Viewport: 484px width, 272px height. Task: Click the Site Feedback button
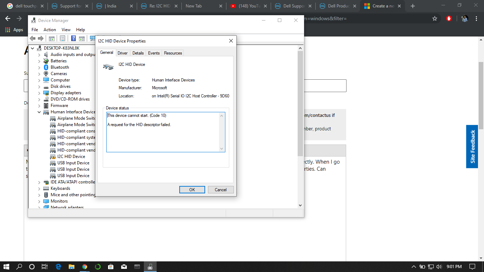pos(472,147)
